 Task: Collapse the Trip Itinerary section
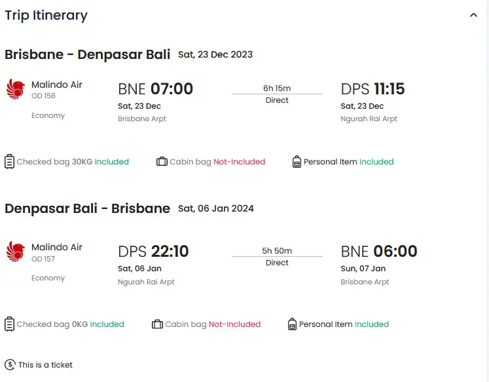[x=473, y=15]
